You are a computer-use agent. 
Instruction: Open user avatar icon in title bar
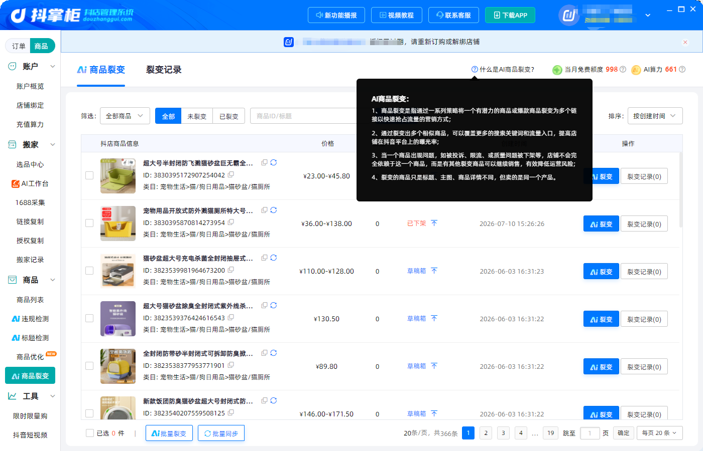(569, 16)
